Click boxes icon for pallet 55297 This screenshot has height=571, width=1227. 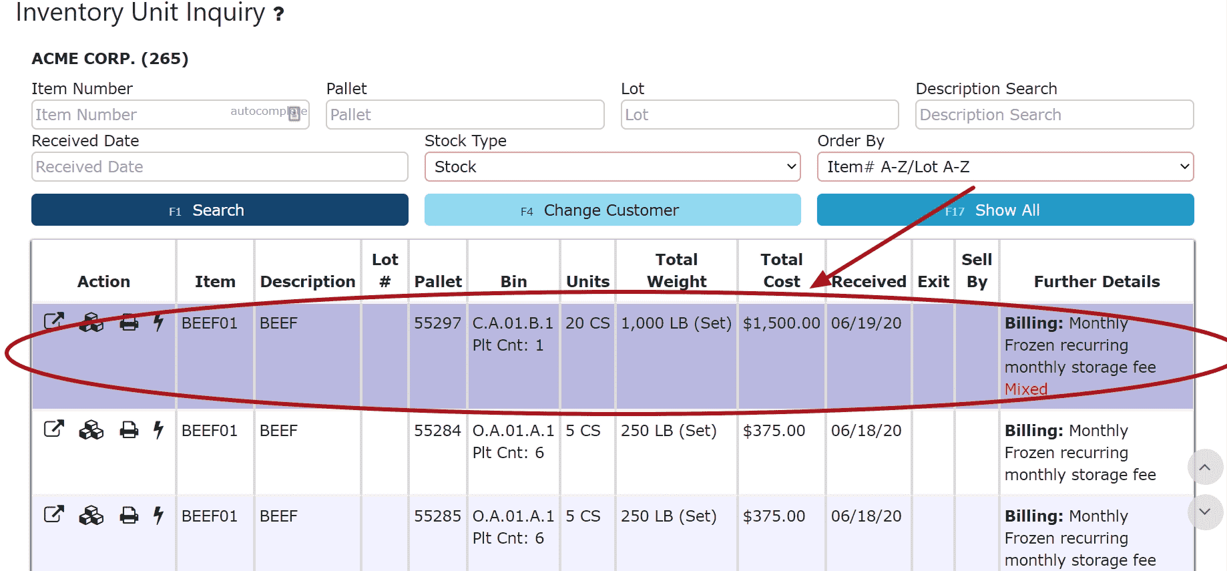(x=91, y=323)
